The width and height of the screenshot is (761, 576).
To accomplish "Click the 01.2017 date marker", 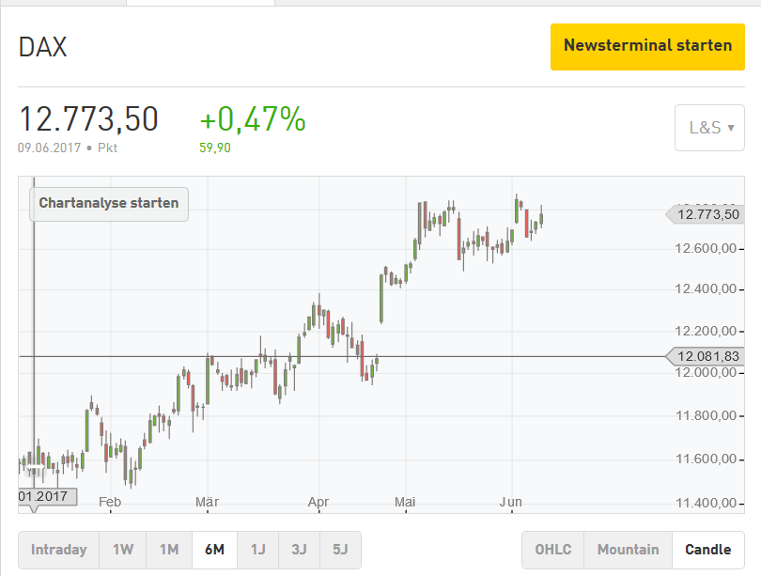I will (46, 497).
